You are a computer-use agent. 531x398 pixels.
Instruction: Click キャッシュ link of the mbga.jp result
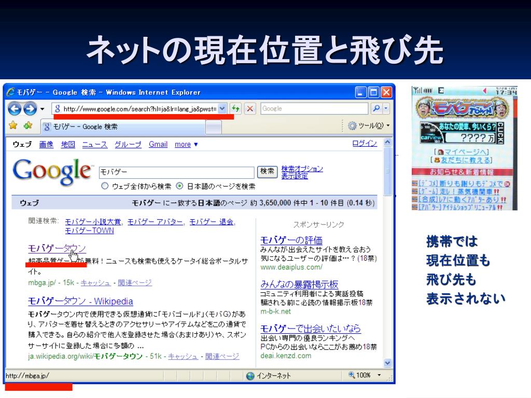(x=95, y=283)
